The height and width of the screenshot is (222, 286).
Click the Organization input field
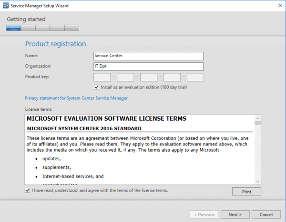tap(148, 67)
